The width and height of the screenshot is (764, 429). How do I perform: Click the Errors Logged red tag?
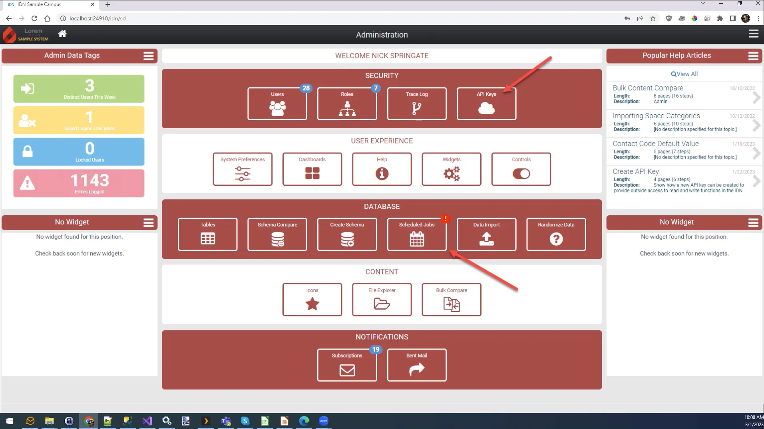79,183
